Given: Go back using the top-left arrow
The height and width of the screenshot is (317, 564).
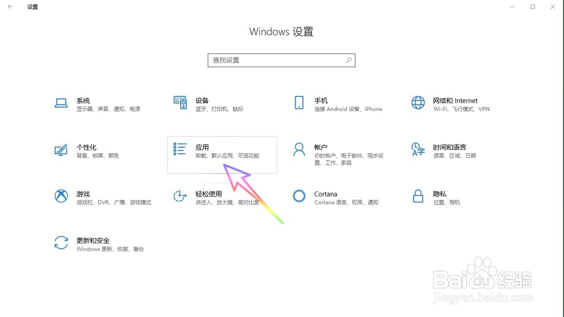Looking at the screenshot, I should [11, 7].
